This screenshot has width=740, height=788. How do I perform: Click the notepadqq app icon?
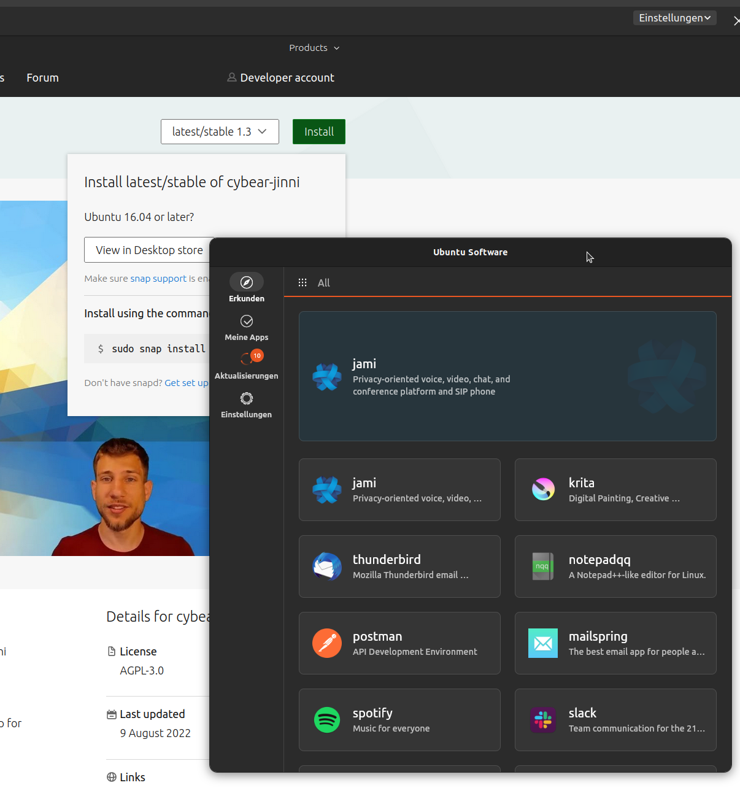point(543,566)
